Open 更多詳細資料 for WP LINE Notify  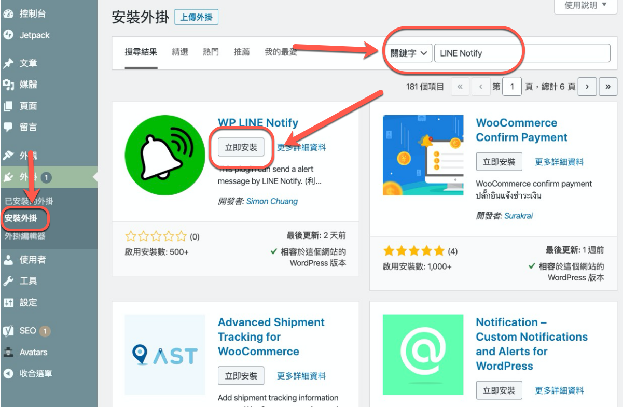(x=301, y=147)
